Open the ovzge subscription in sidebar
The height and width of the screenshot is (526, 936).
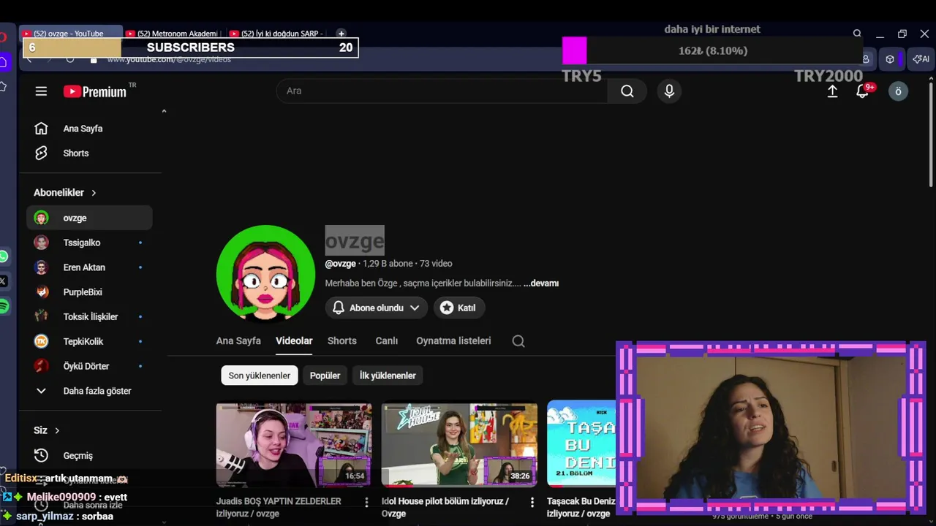pyautogui.click(x=89, y=218)
